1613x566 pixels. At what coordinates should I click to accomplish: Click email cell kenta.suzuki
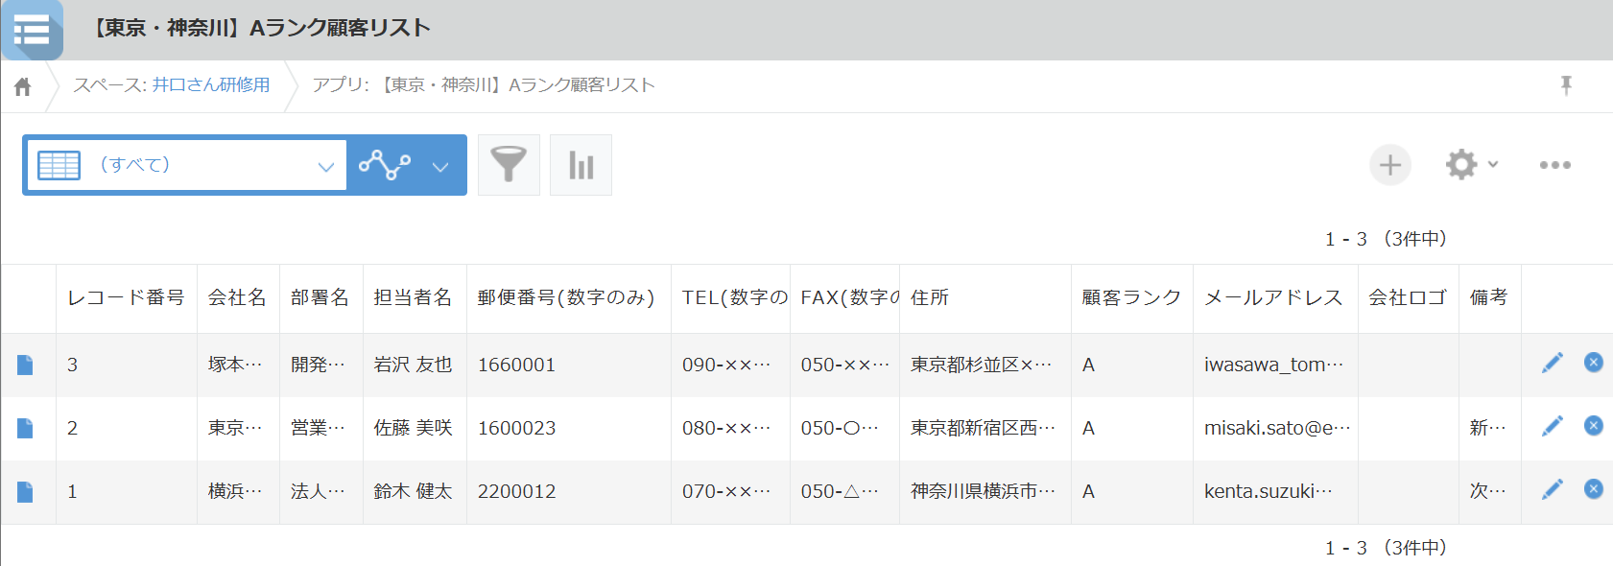point(1274,491)
